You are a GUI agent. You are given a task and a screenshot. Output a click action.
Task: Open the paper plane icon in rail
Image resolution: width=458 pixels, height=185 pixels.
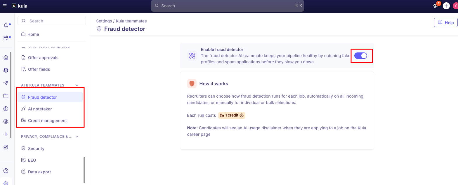click(x=6, y=83)
